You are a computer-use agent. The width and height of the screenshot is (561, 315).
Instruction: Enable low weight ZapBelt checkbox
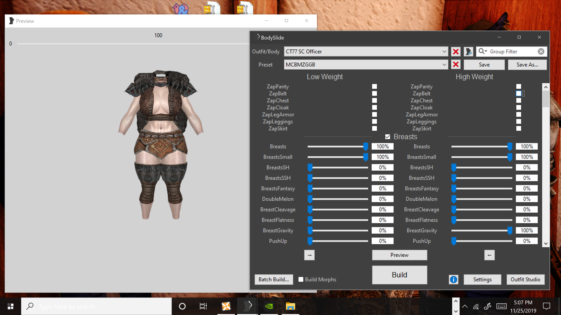tap(375, 93)
